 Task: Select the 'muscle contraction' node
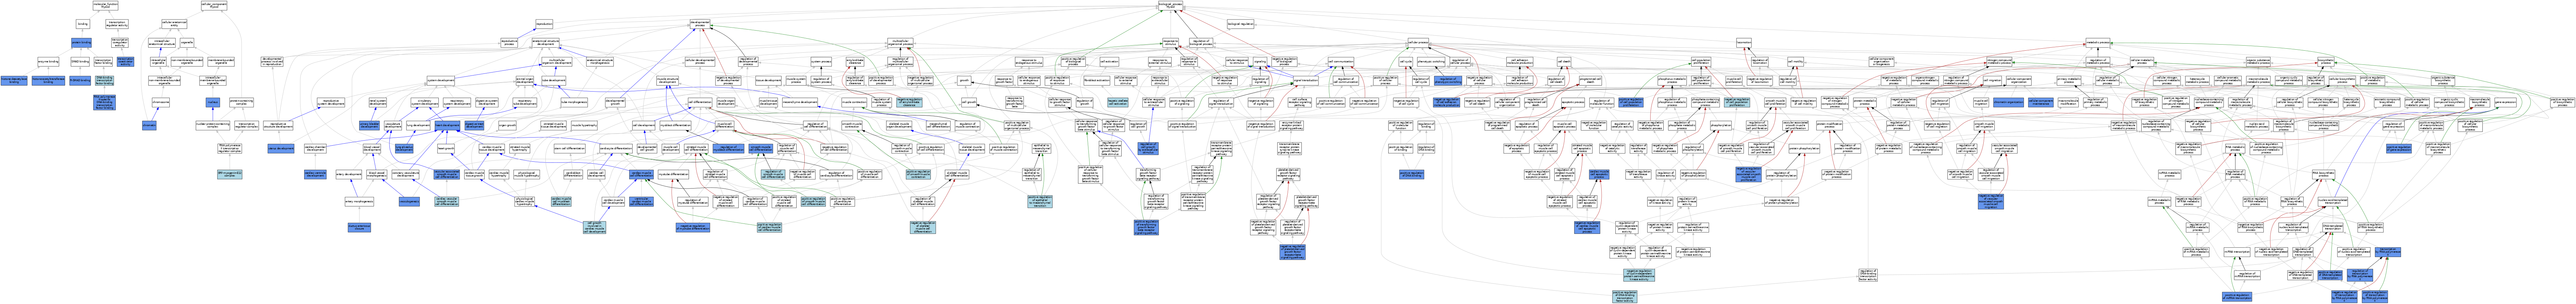tap(854, 102)
